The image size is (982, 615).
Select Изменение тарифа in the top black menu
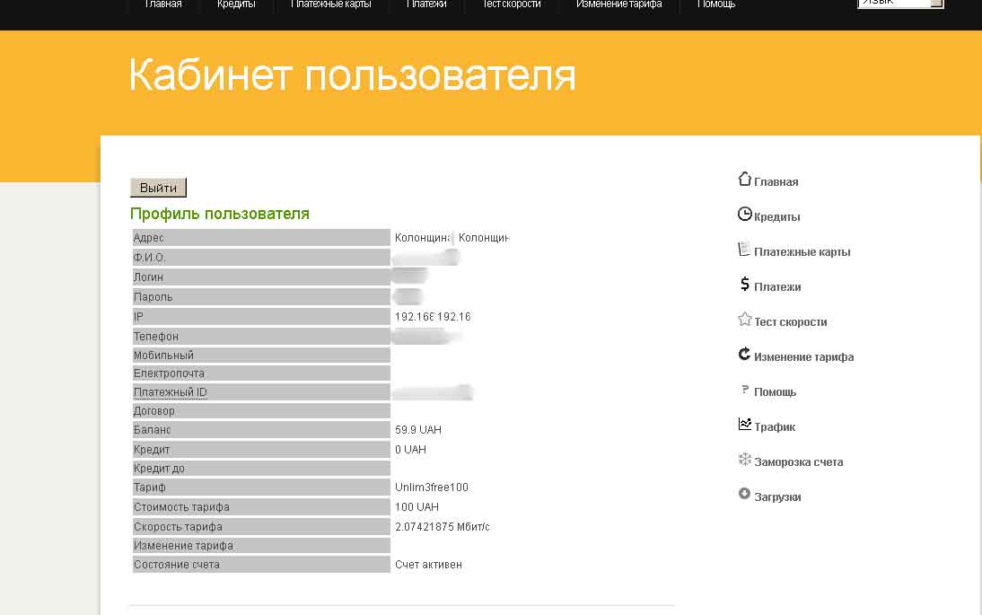click(x=618, y=5)
